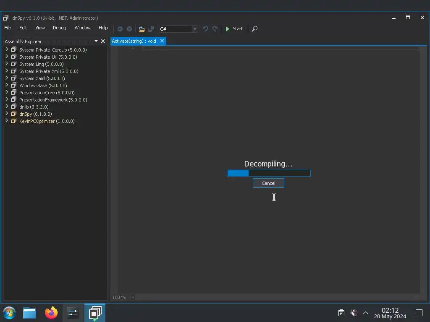Open the file manager from taskbar
Viewport: 430px width, 322px height.
click(x=29, y=313)
